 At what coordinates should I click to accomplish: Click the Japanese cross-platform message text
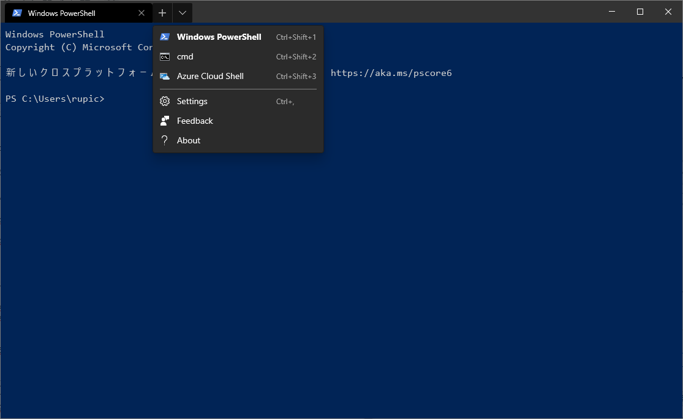coord(79,73)
